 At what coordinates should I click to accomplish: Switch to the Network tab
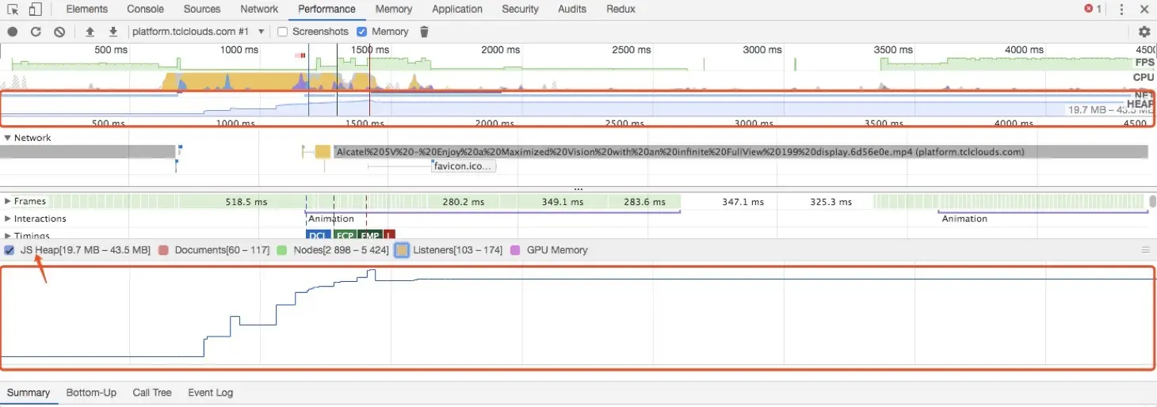click(259, 10)
